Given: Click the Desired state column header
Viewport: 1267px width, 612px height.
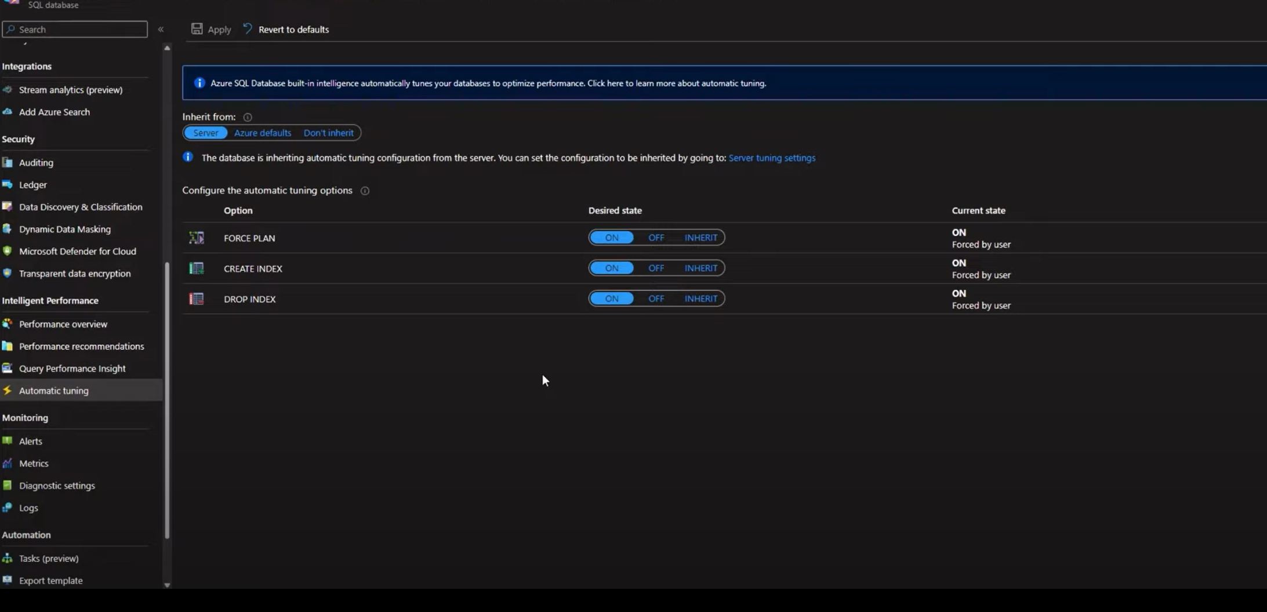Looking at the screenshot, I should pyautogui.click(x=615, y=210).
